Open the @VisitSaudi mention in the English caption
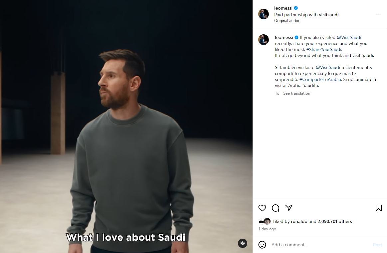The width and height of the screenshot is (387, 253). pos(349,38)
